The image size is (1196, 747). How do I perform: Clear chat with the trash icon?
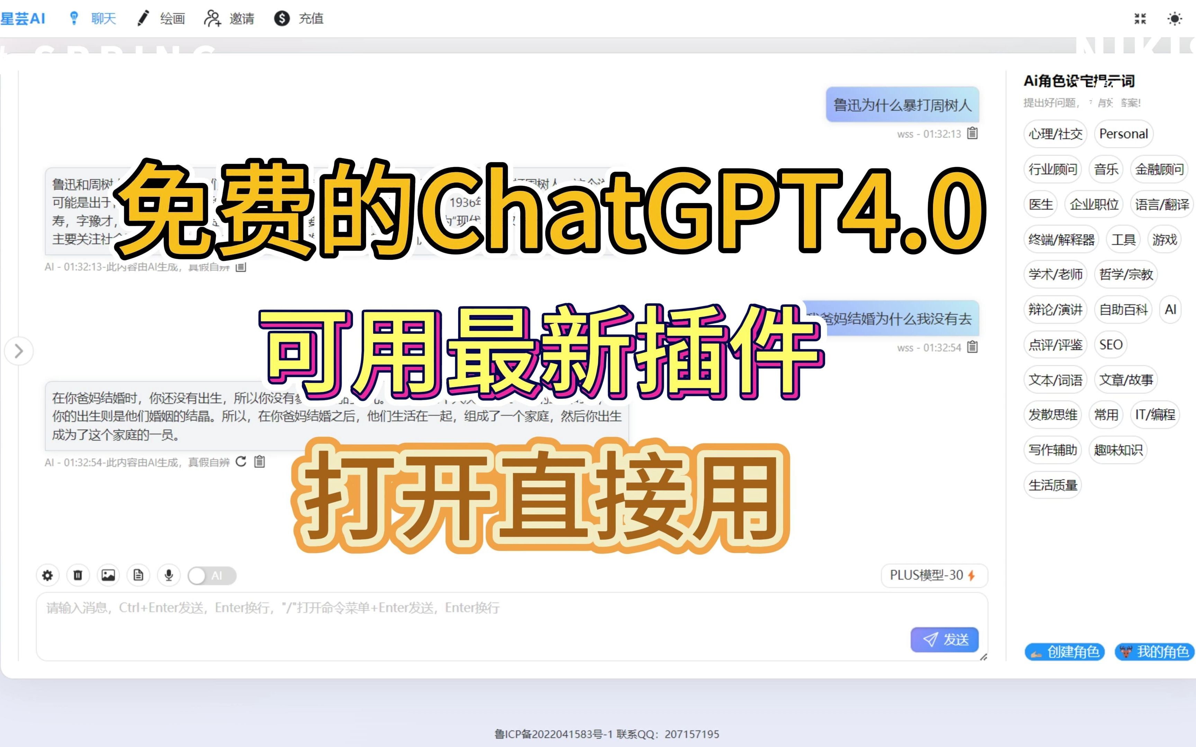pos(78,575)
